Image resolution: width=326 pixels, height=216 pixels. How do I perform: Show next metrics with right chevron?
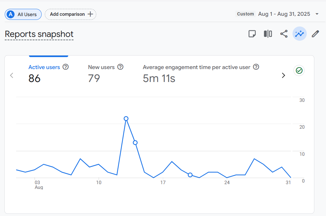283,75
